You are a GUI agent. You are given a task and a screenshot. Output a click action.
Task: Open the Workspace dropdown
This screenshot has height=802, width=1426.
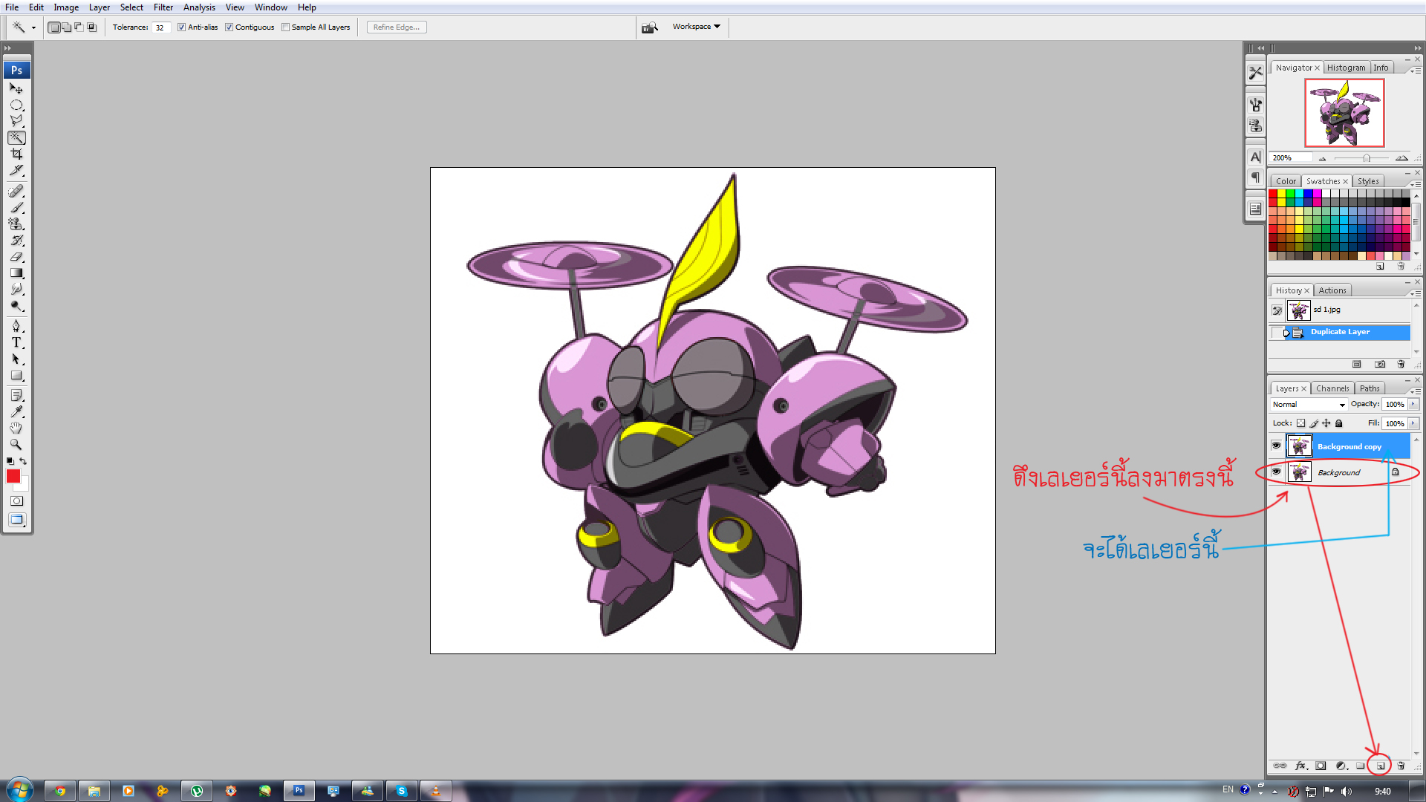pos(697,27)
